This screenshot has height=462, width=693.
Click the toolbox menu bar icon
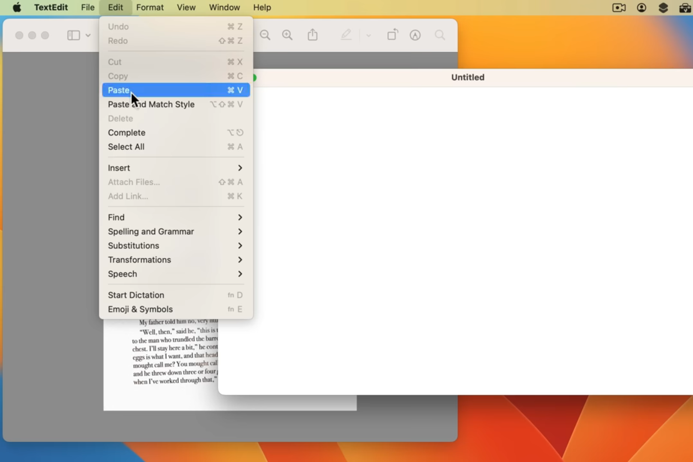[x=686, y=7]
